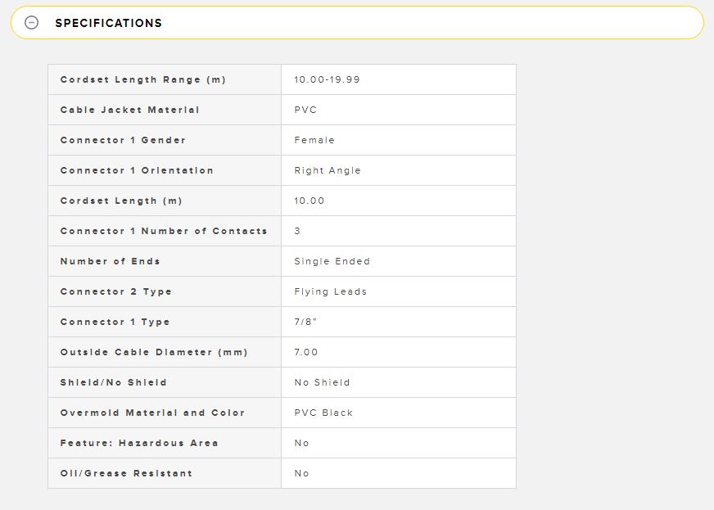Select the No Shield value
The width and height of the screenshot is (714, 510).
[x=322, y=382]
